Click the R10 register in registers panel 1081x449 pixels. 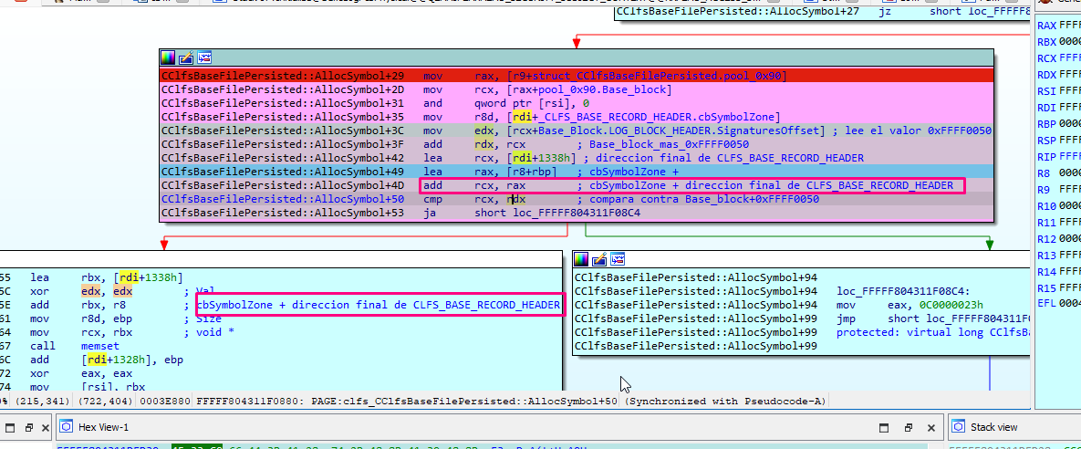1047,205
